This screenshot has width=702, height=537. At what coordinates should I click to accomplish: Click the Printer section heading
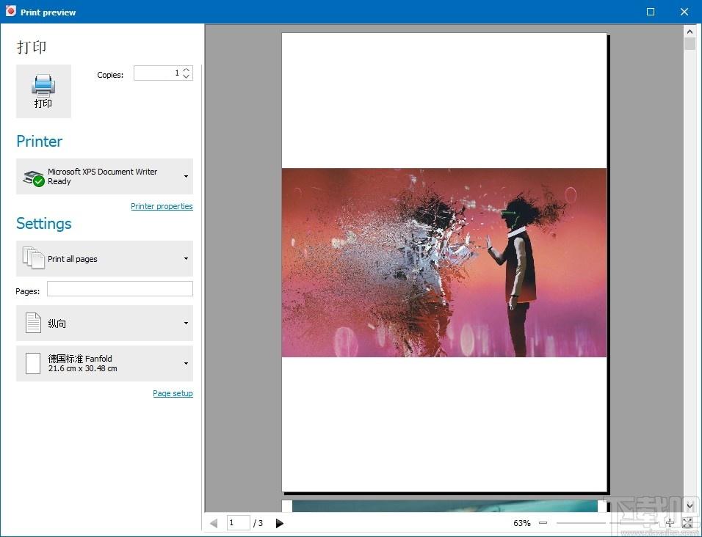[40, 142]
